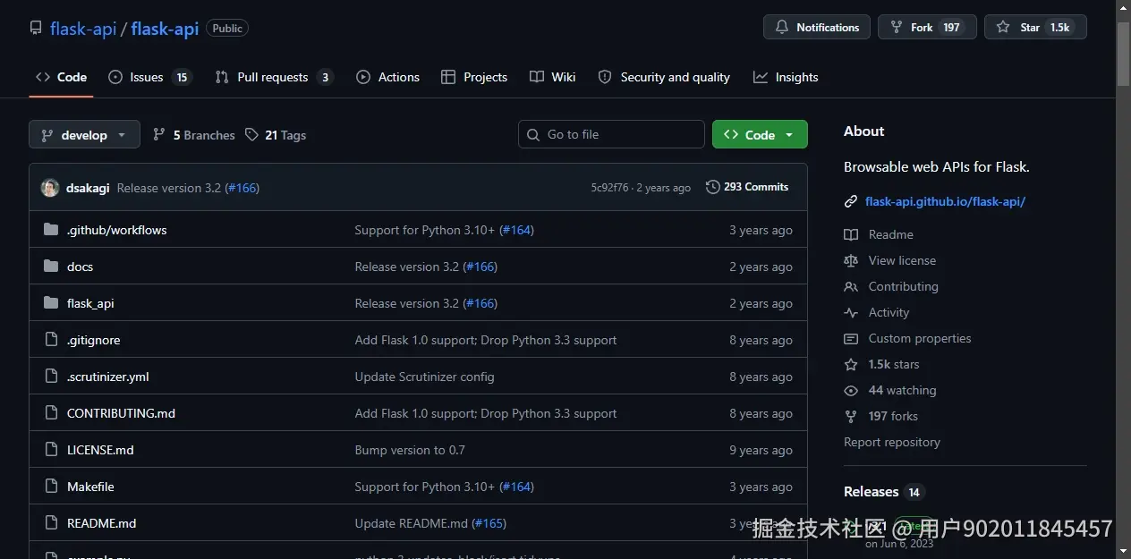Click file icon for README.md
This screenshot has height=559, width=1131.
tap(51, 523)
